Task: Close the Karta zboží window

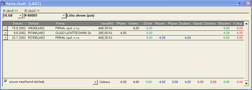Action: (x=249, y=3)
